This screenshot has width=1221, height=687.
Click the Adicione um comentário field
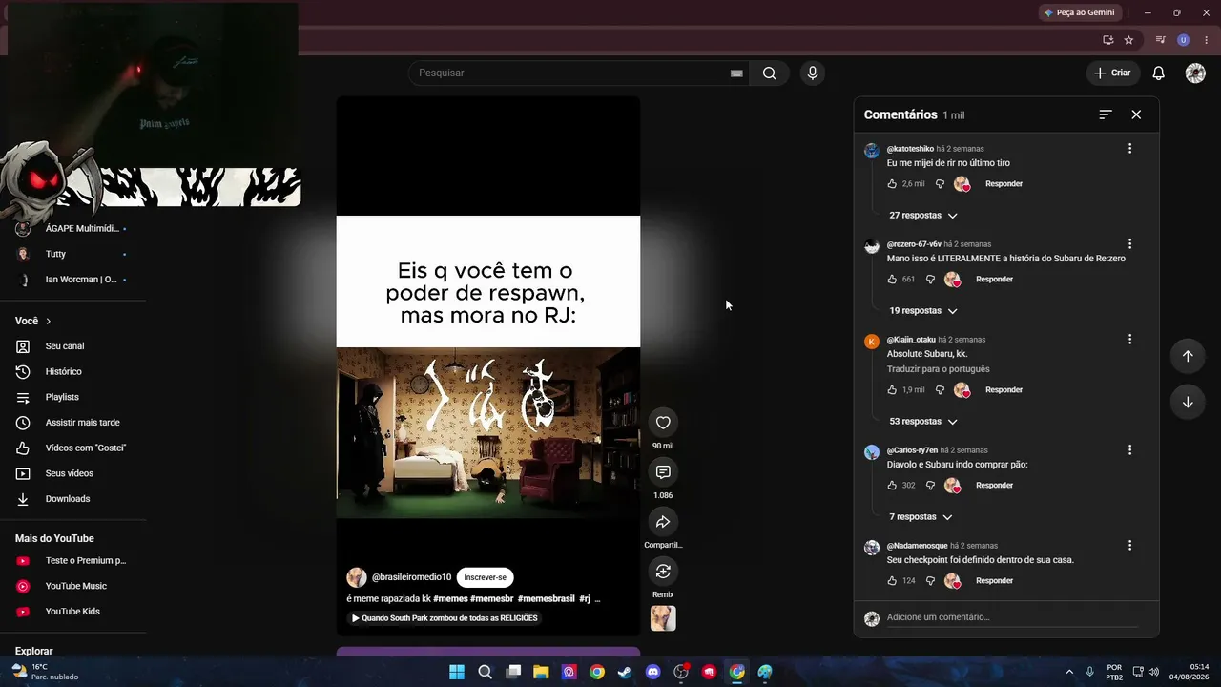click(1012, 617)
